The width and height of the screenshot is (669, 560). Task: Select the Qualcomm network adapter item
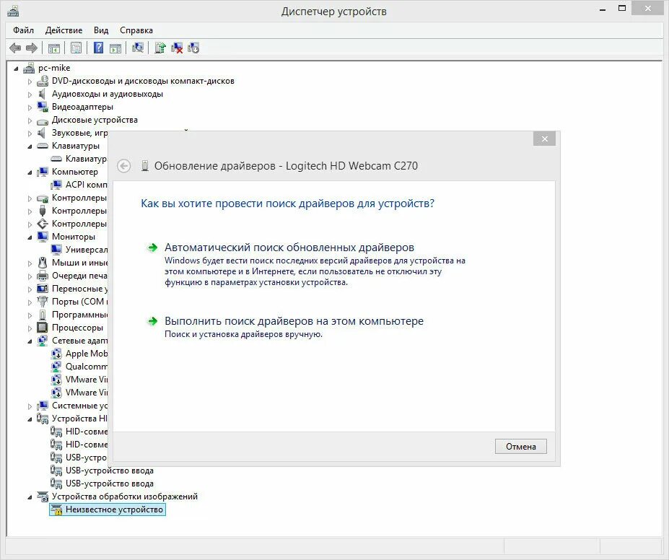point(86,367)
